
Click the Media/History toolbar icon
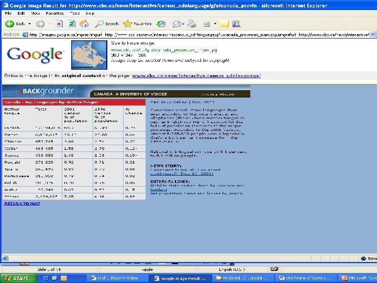161,24
